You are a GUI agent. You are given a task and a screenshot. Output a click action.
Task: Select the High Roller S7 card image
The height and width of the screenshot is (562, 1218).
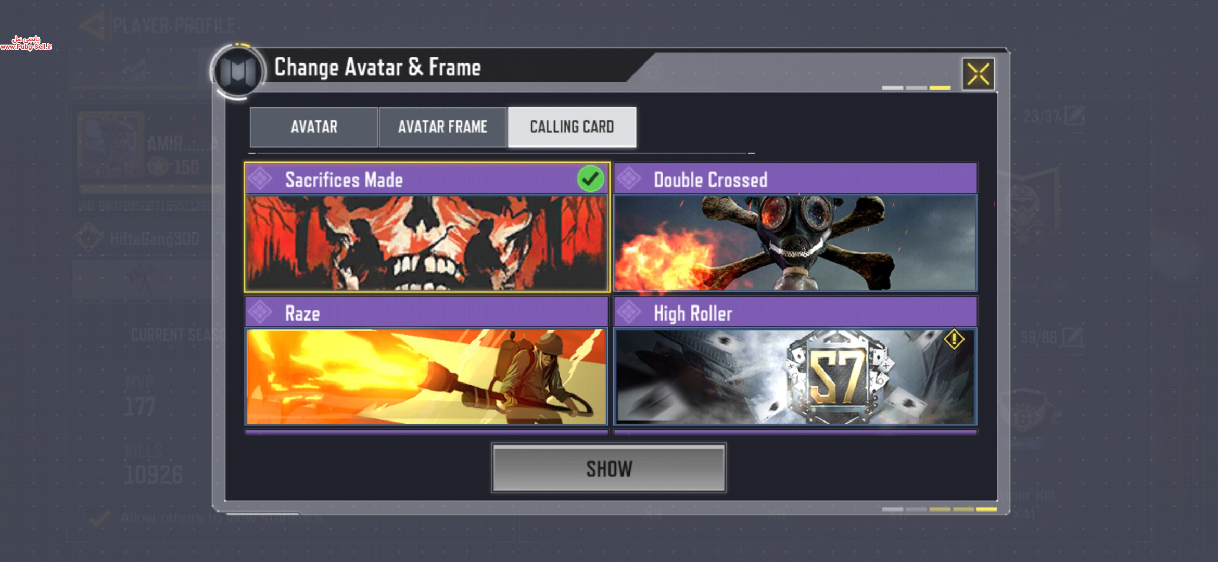(795, 376)
